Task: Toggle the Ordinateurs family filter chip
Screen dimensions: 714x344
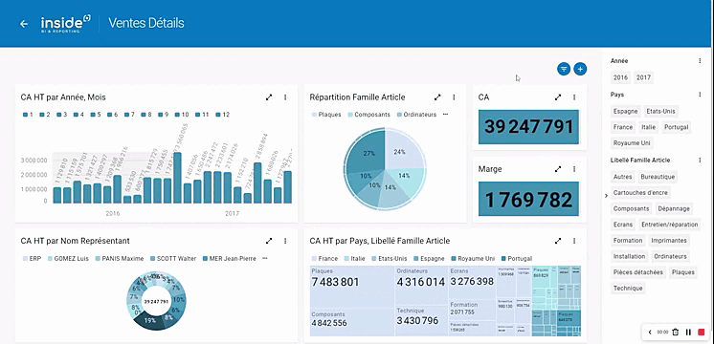Action: pyautogui.click(x=670, y=256)
